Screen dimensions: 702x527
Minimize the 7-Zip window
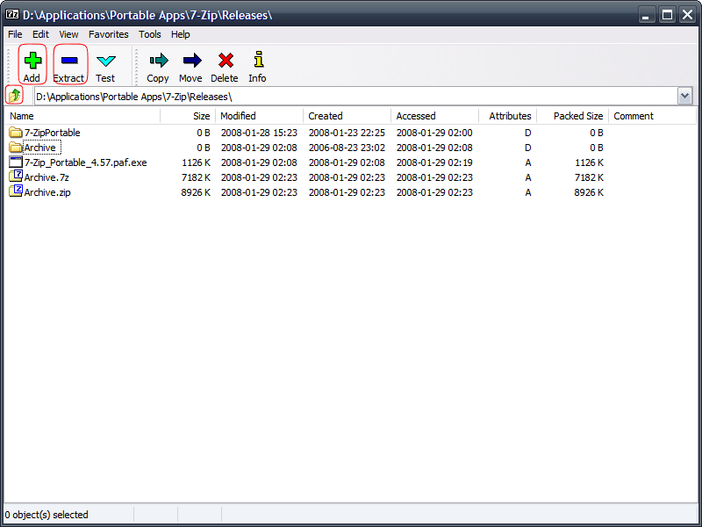tap(646, 15)
